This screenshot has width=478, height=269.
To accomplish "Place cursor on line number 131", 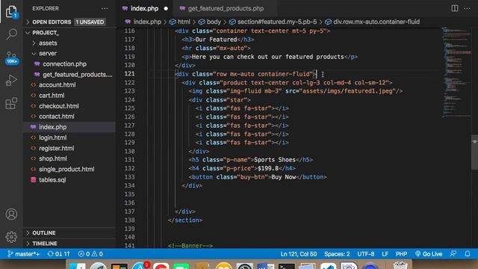I will (x=129, y=159).
